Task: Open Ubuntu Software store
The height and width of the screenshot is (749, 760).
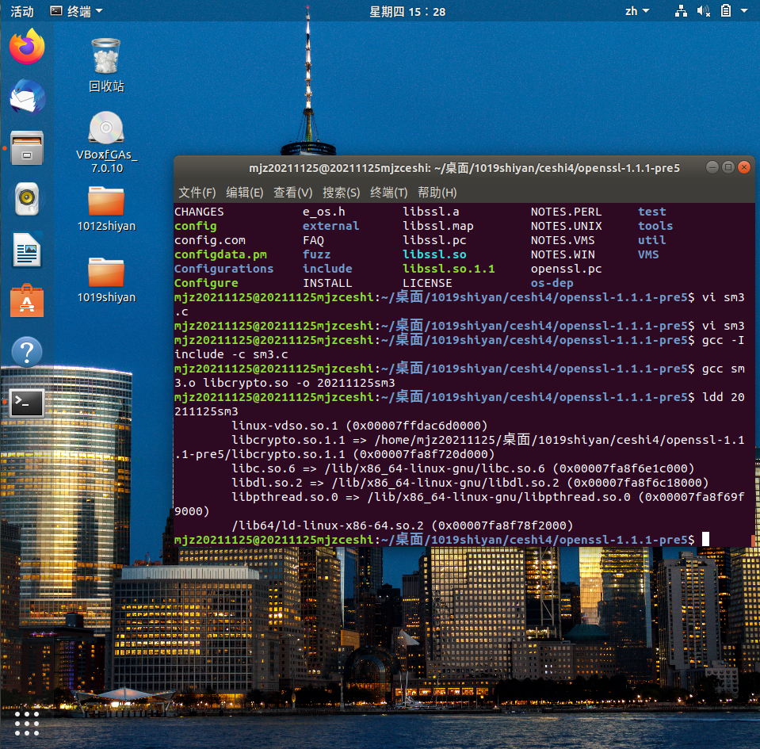Action: [x=27, y=301]
